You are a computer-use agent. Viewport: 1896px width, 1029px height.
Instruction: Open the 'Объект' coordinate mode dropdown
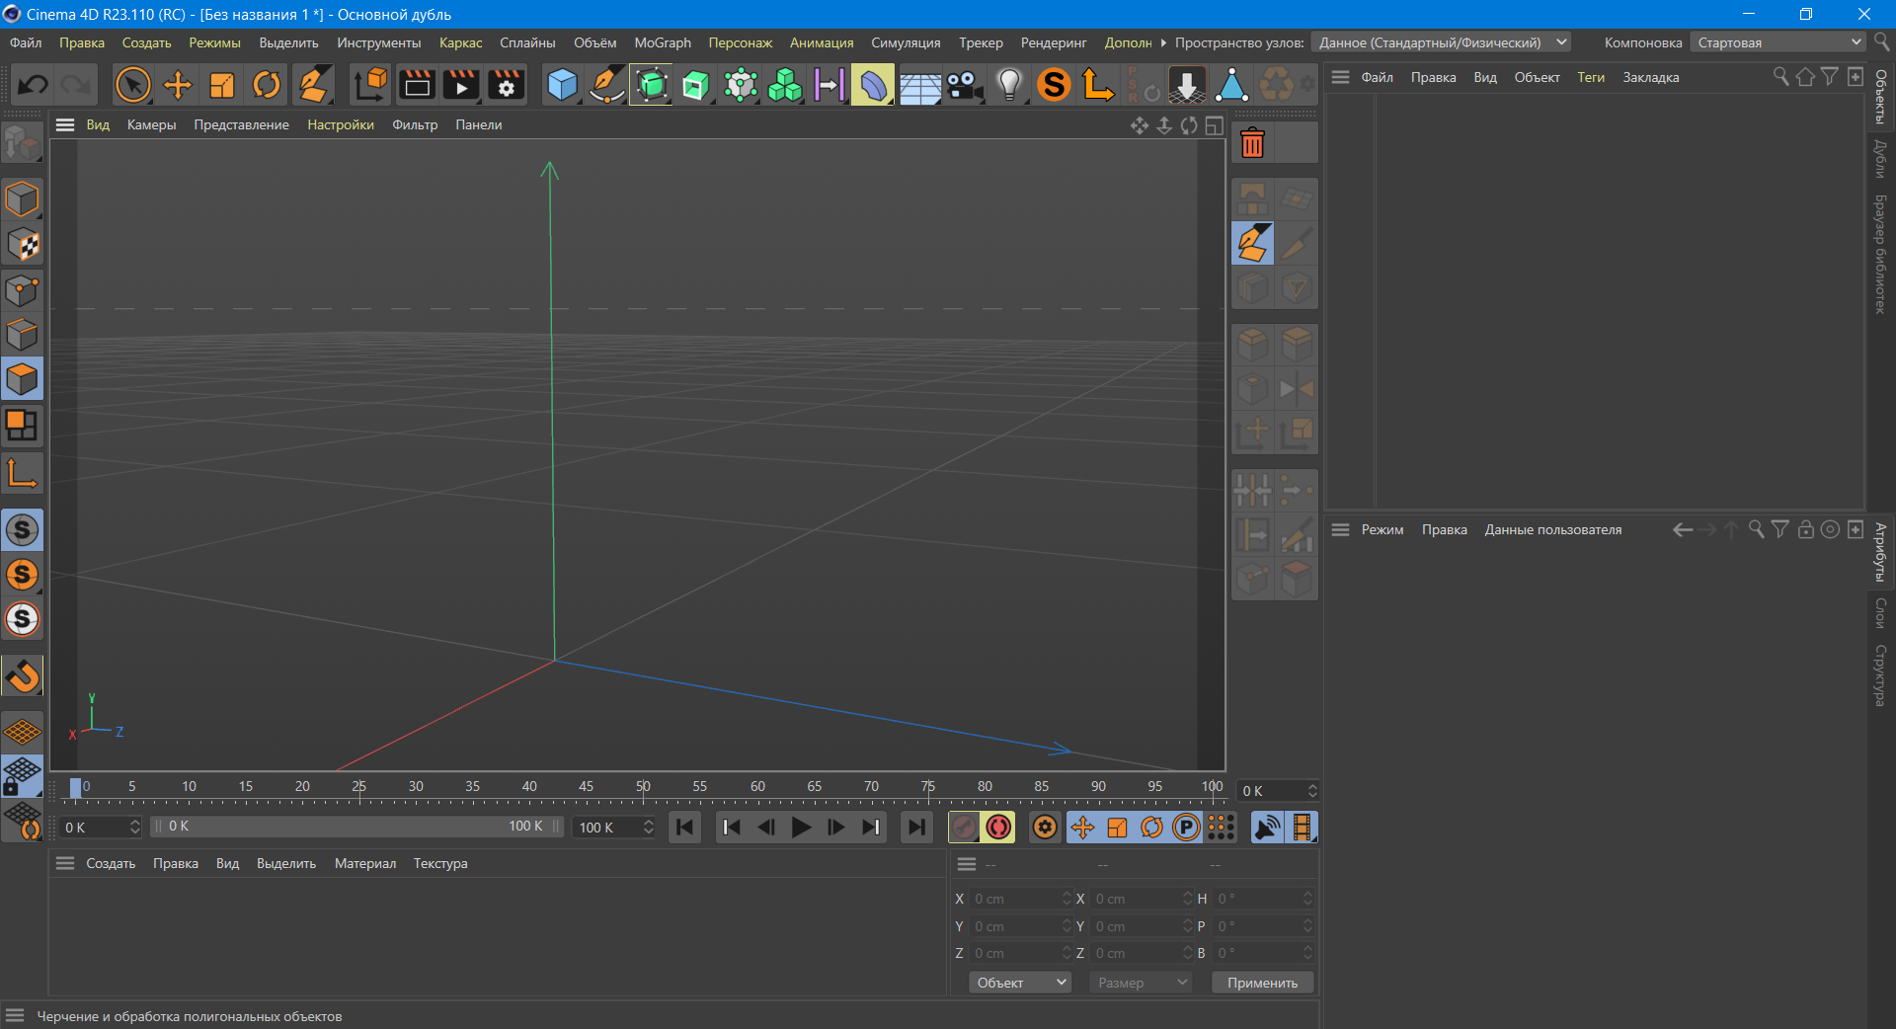click(x=1019, y=983)
